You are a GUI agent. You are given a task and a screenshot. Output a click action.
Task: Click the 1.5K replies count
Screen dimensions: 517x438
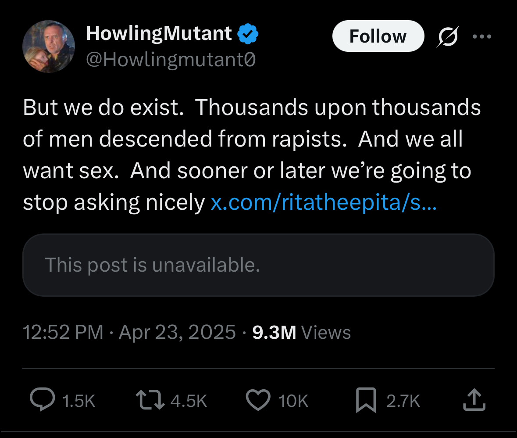[79, 401]
